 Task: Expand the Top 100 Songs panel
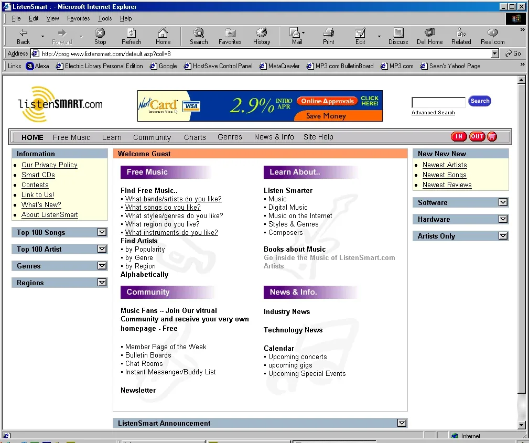pos(102,232)
